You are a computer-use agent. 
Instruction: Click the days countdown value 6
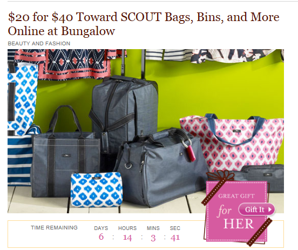coord(101,237)
